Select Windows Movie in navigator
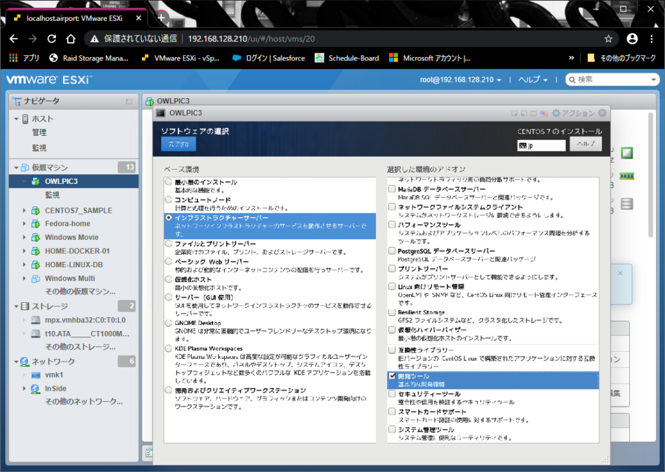Viewport: 665px width, 472px height. [71, 237]
